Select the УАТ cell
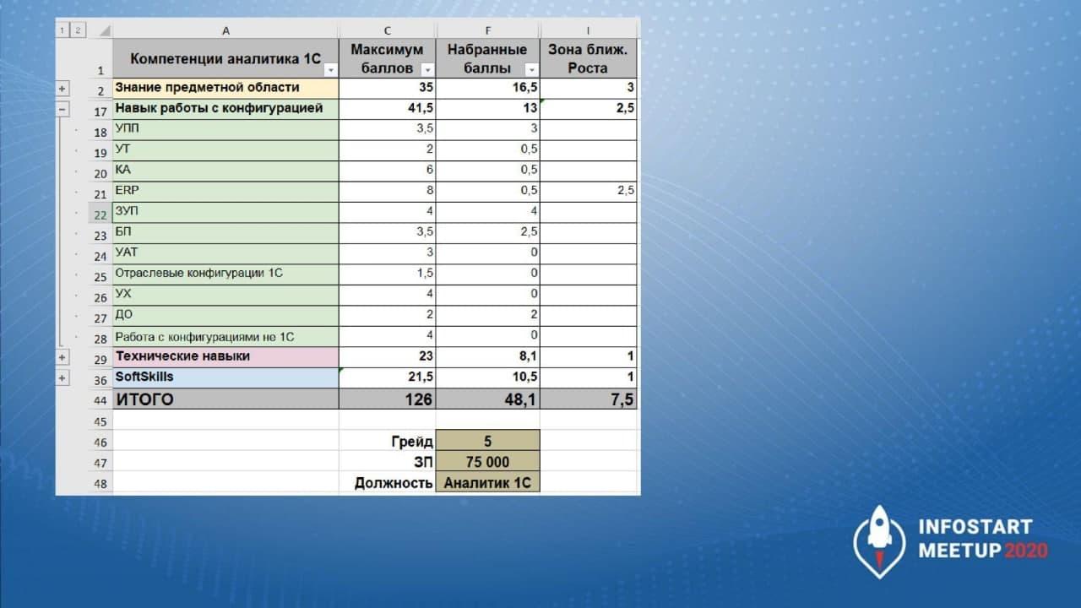1081x608 pixels. [x=225, y=253]
